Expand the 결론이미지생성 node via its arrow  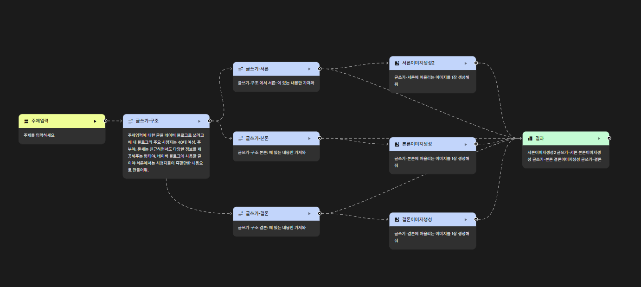pos(466,219)
